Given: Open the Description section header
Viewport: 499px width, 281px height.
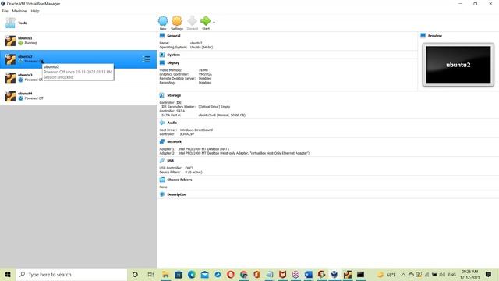Looking at the screenshot, I should click(x=177, y=194).
